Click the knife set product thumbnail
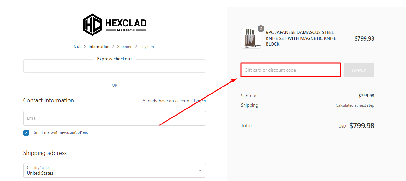The width and height of the screenshot is (406, 181). pyautogui.click(x=251, y=38)
